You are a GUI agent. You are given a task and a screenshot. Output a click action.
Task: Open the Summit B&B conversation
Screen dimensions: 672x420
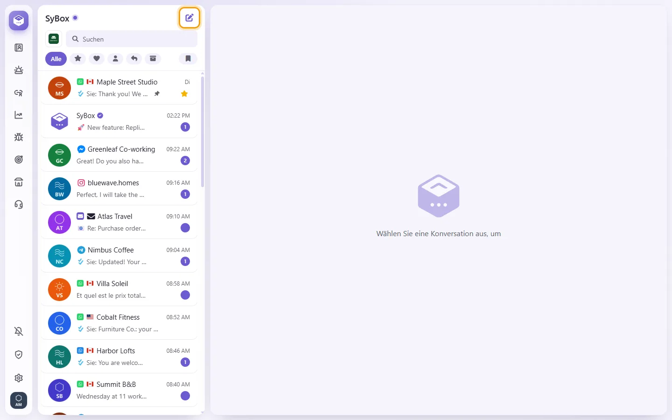[119, 390]
